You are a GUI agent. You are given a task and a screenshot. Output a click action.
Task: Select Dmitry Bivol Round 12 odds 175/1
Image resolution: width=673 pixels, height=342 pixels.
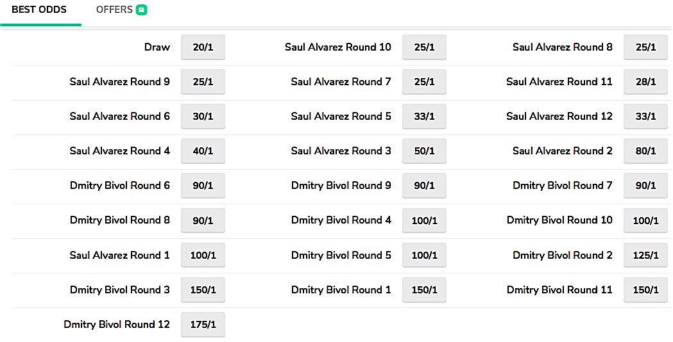203,325
